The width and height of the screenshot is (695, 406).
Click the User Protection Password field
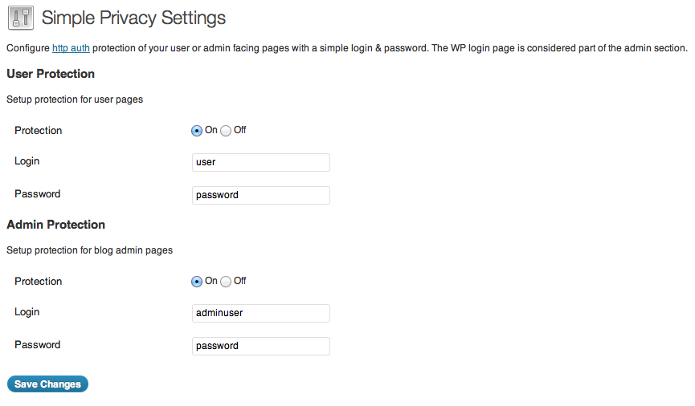[x=261, y=195]
